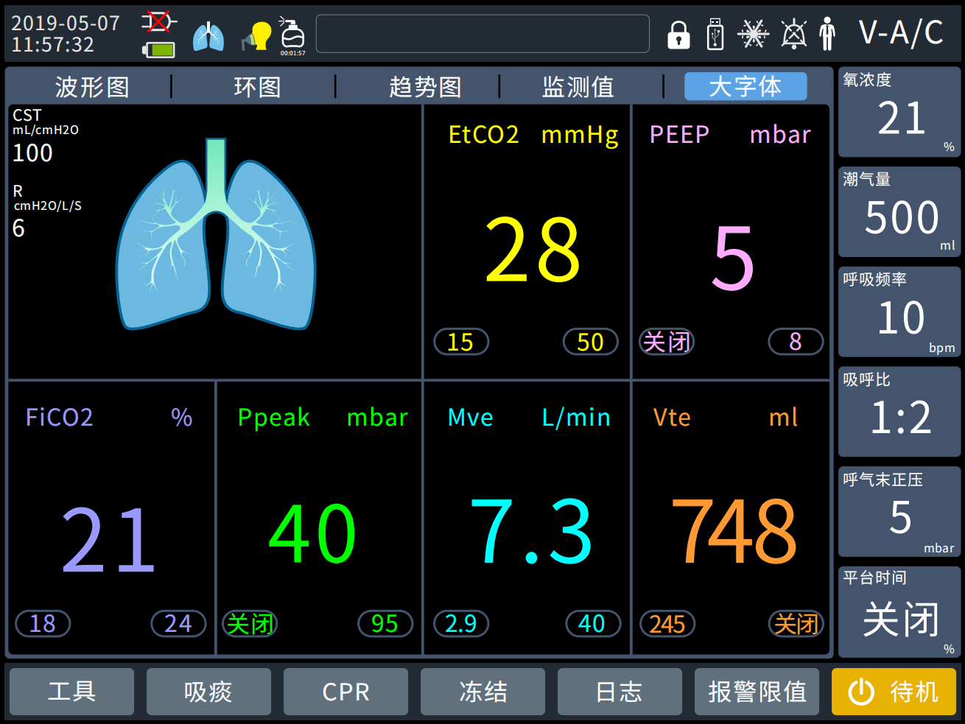Adjust the EtCO2 upper limit value 50
This screenshot has width=965, height=724.
590,342
